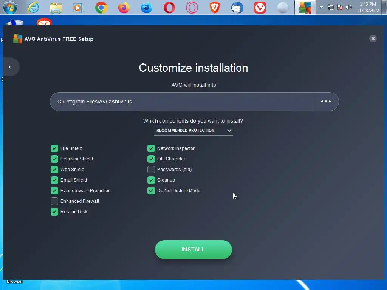The width and height of the screenshot is (387, 290).
Task: Click the 'Customize installation' heading
Action: coord(193,68)
